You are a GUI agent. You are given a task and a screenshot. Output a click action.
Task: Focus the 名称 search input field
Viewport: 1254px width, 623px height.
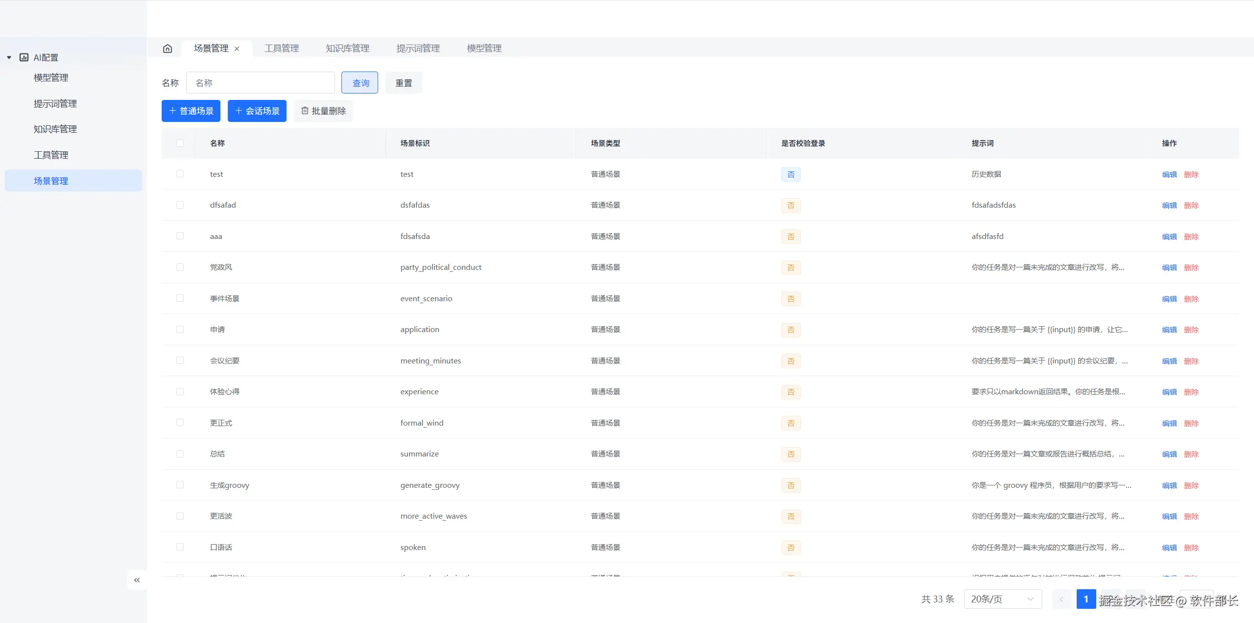(x=260, y=83)
